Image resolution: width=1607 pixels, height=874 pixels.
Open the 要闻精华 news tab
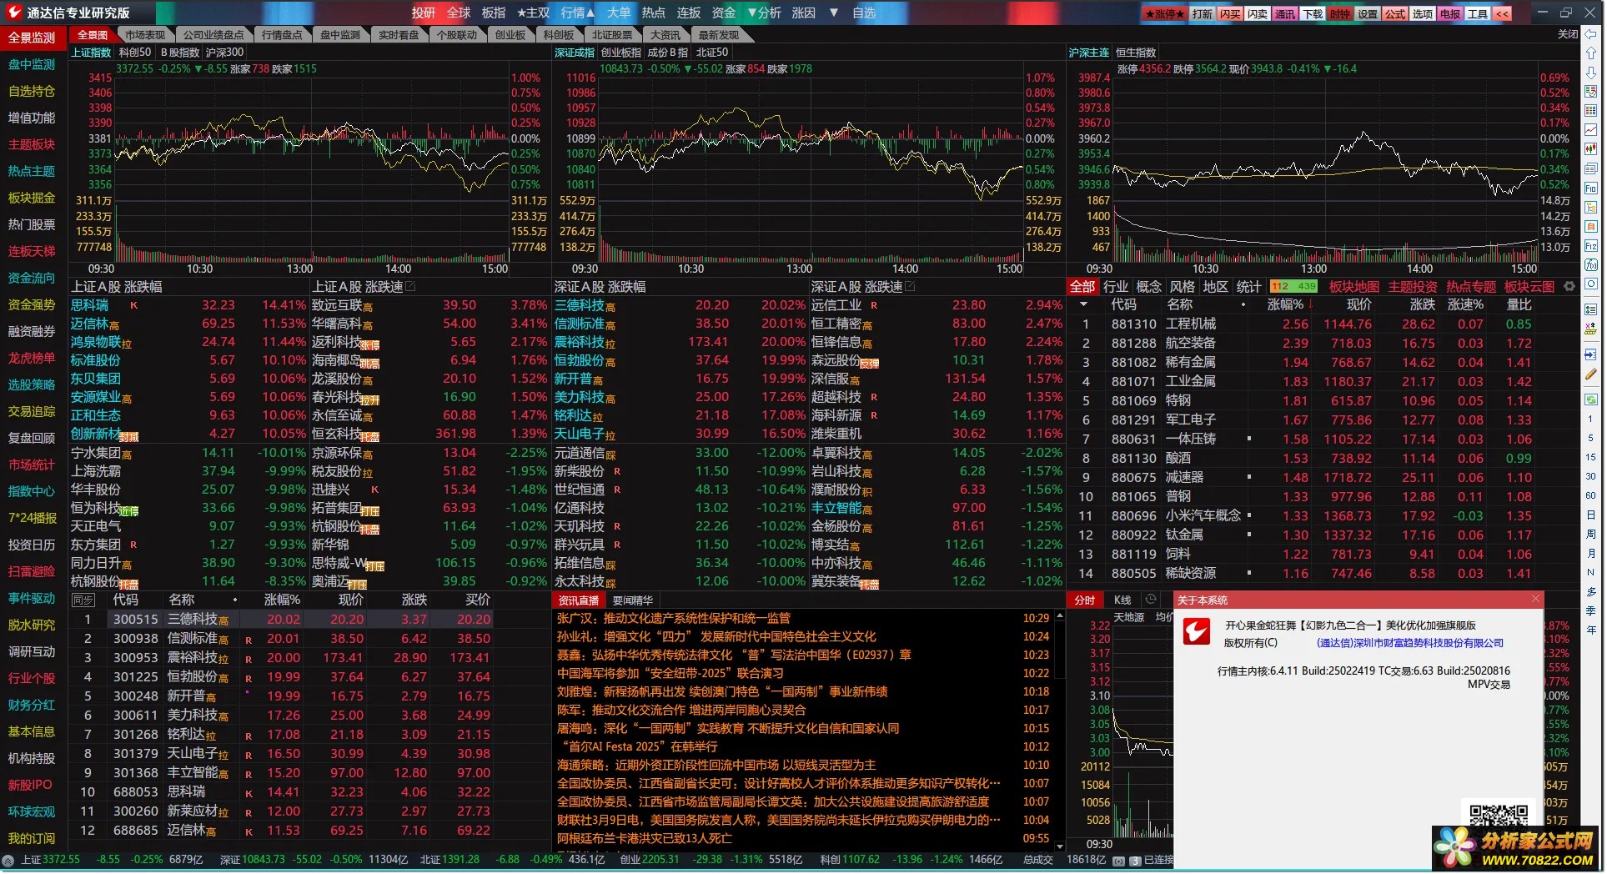click(632, 600)
